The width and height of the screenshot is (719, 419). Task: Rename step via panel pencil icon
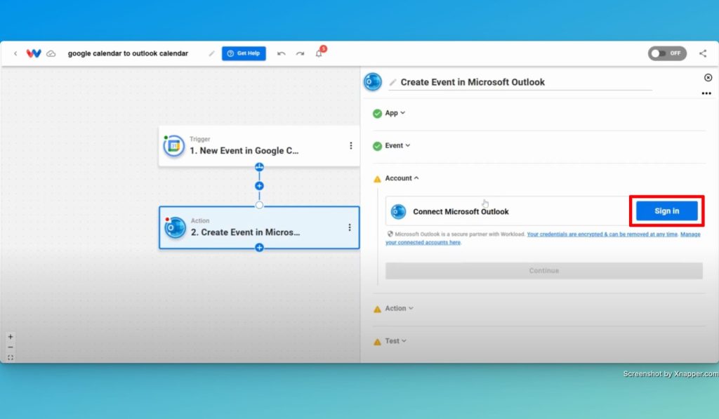(393, 82)
